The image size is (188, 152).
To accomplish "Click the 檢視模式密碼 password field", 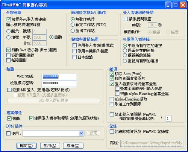I will (x=59, y=84).
